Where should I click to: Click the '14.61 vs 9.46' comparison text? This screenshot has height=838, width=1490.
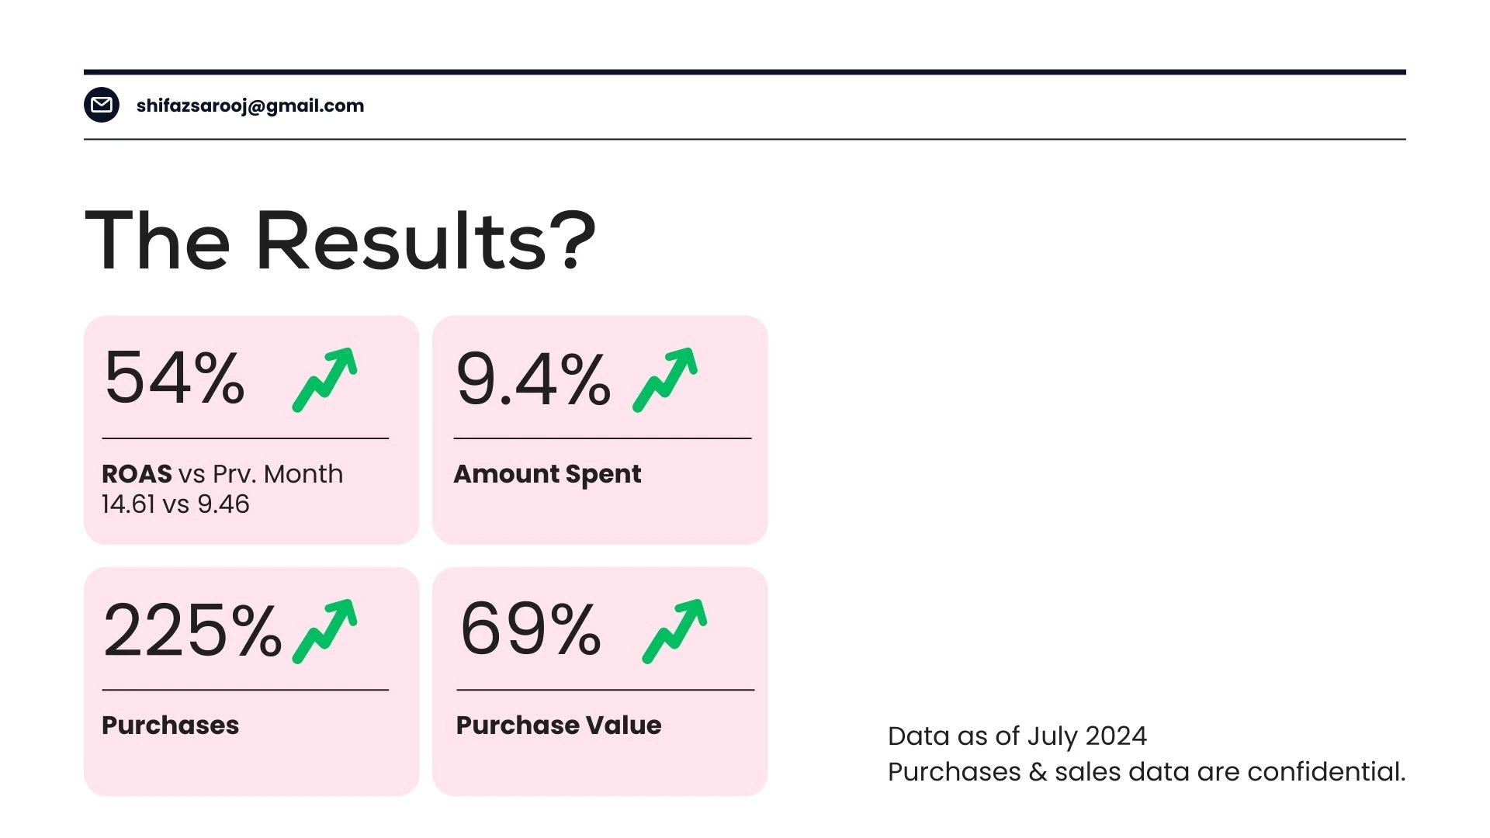[175, 504]
